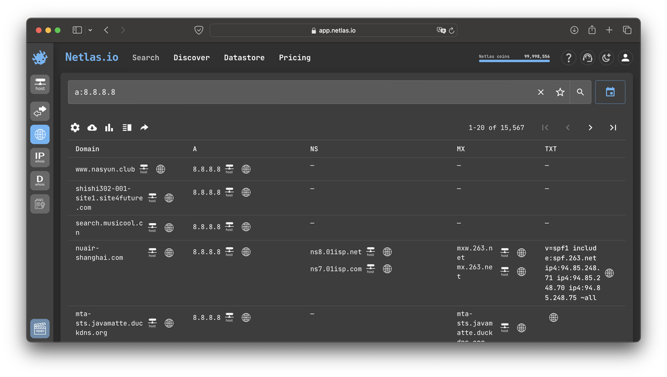The image size is (667, 377).
Task: Click the download results cloud icon
Action: [92, 127]
